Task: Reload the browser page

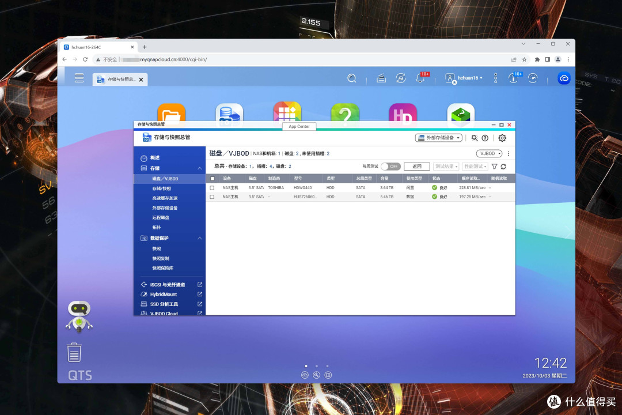Action: tap(85, 59)
